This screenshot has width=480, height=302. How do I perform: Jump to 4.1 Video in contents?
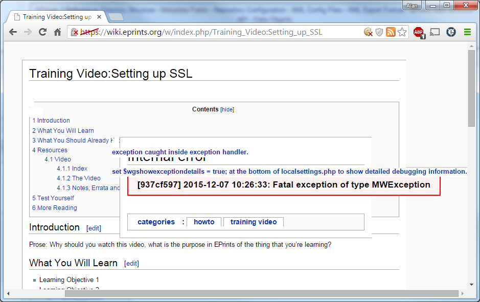tap(58, 159)
